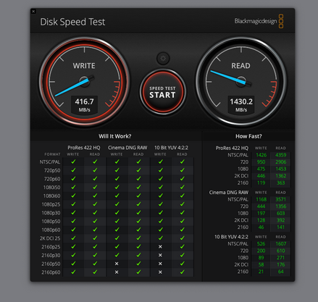
Task: Click the 2160p30 row label
Action: coord(51,255)
